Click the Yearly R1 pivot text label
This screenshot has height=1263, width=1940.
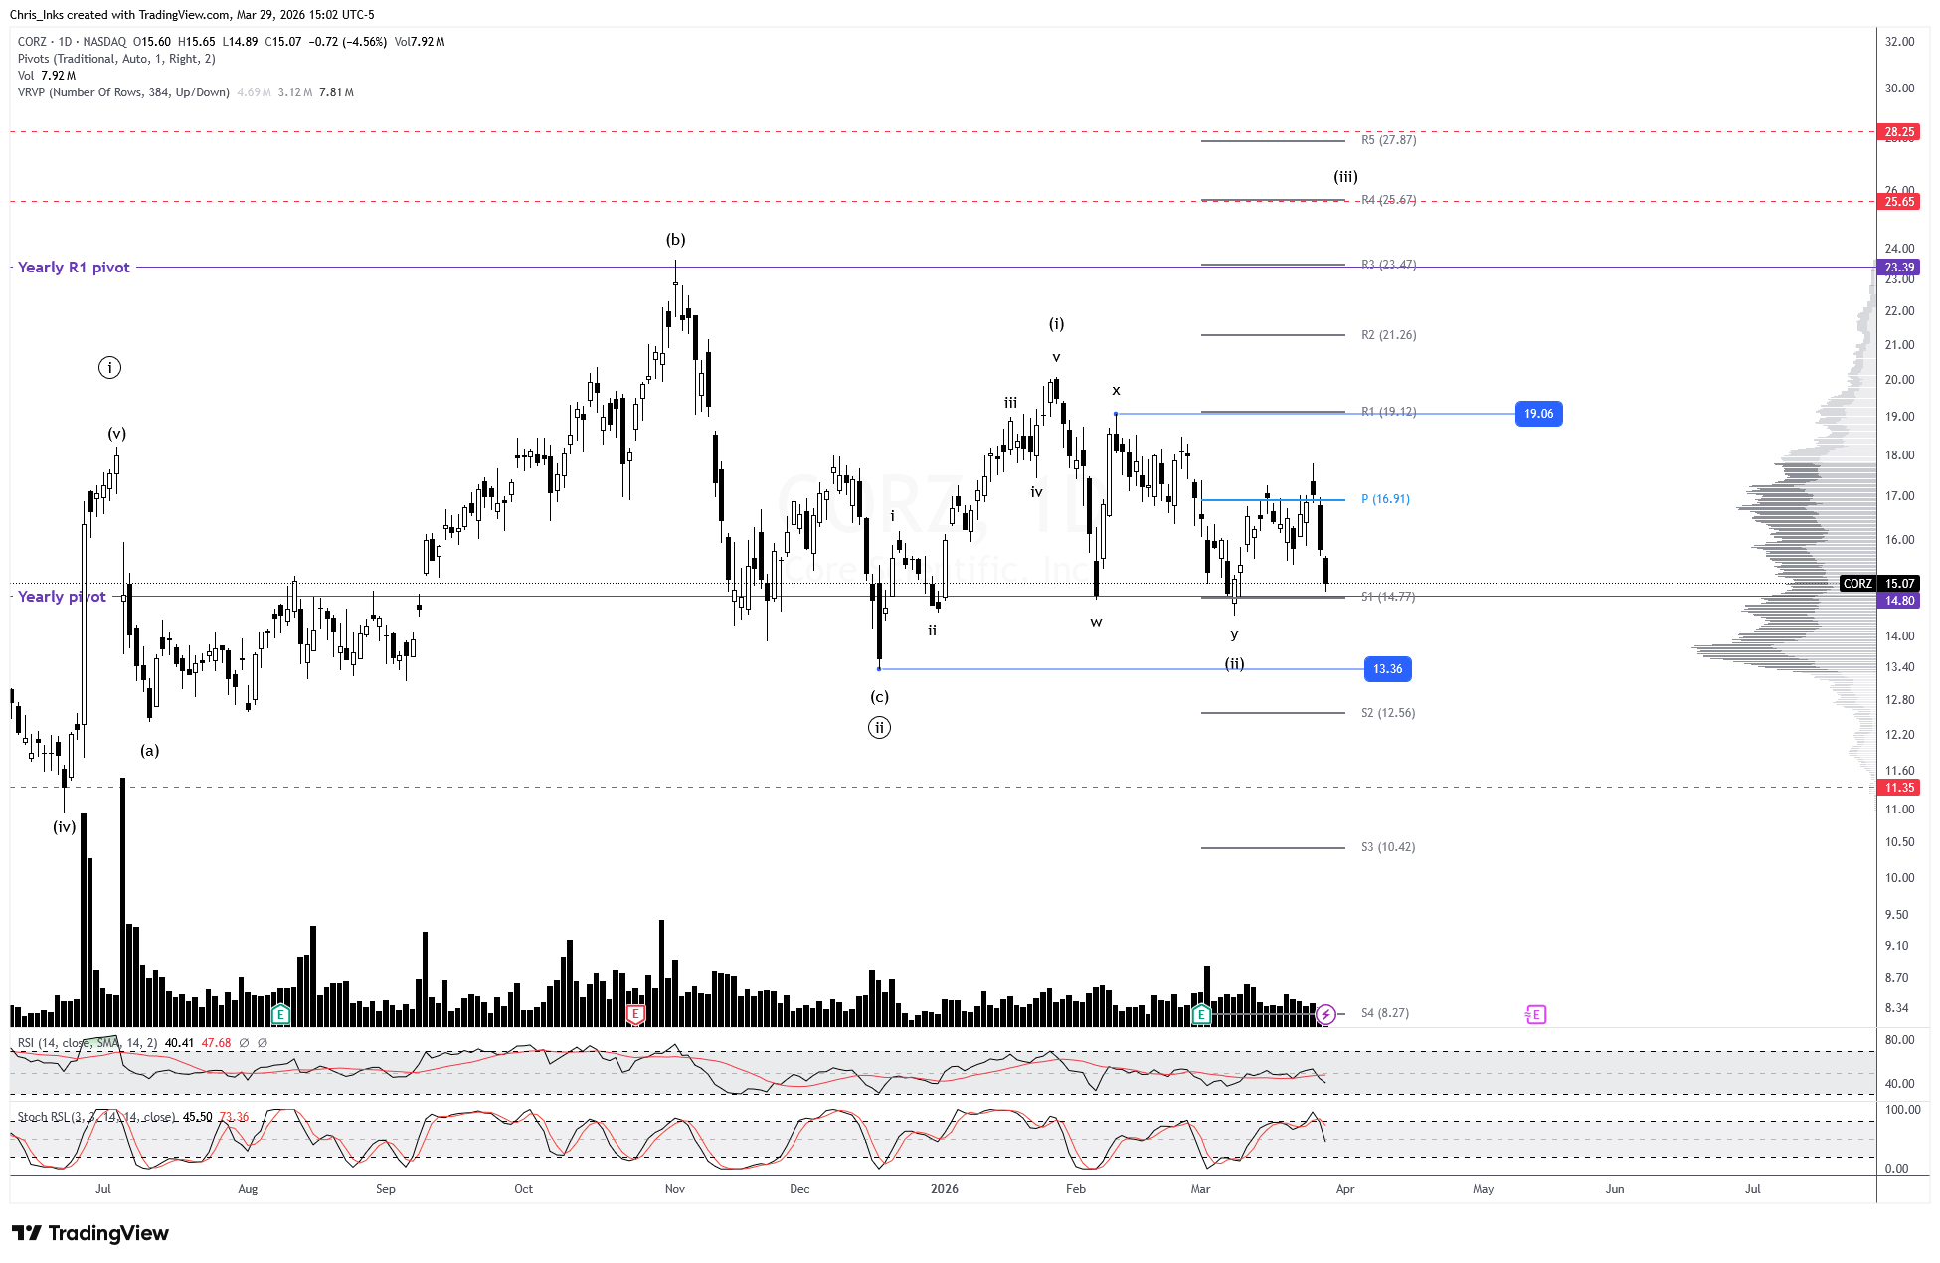coord(75,267)
